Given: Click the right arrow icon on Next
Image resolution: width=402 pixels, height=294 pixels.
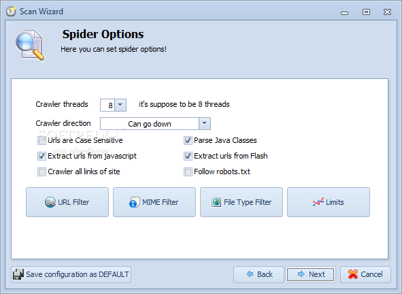Looking at the screenshot, I should 301,274.
